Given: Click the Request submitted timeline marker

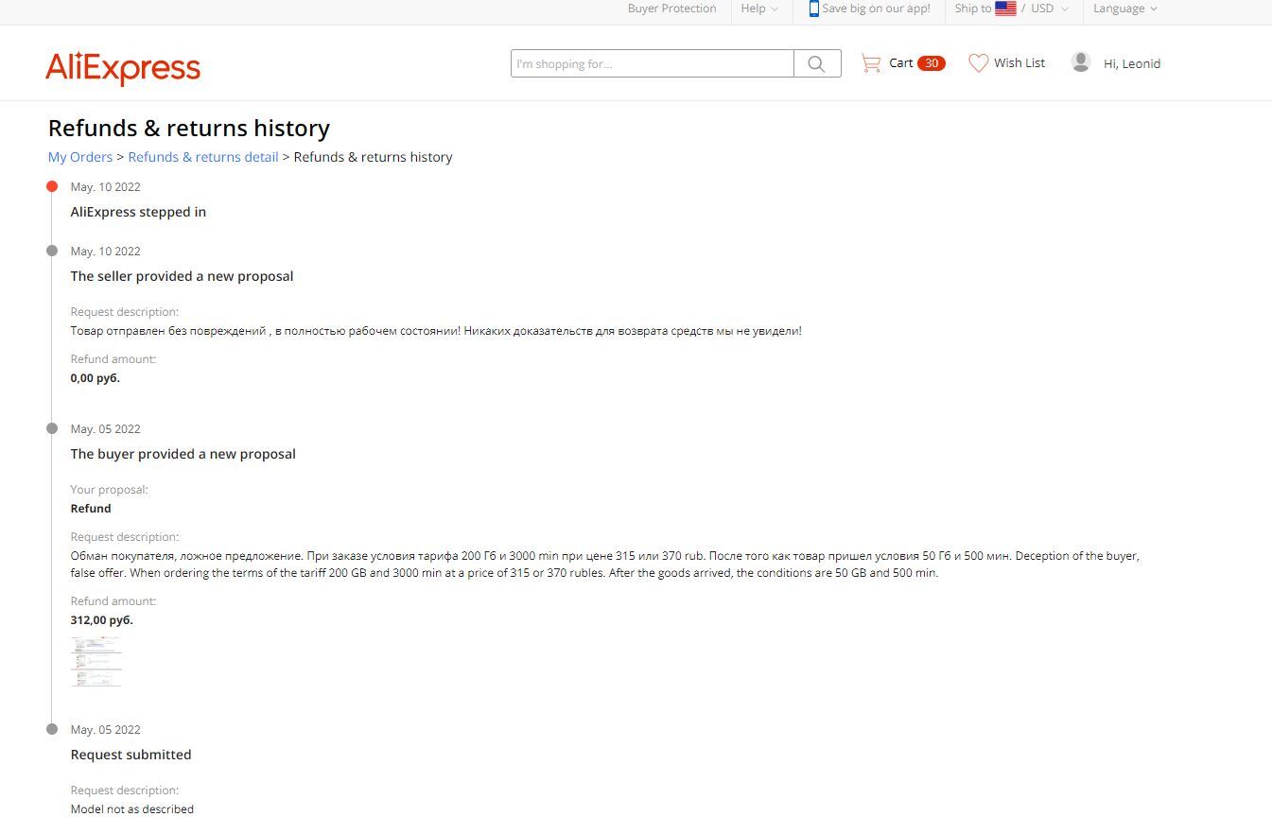Looking at the screenshot, I should (x=52, y=729).
